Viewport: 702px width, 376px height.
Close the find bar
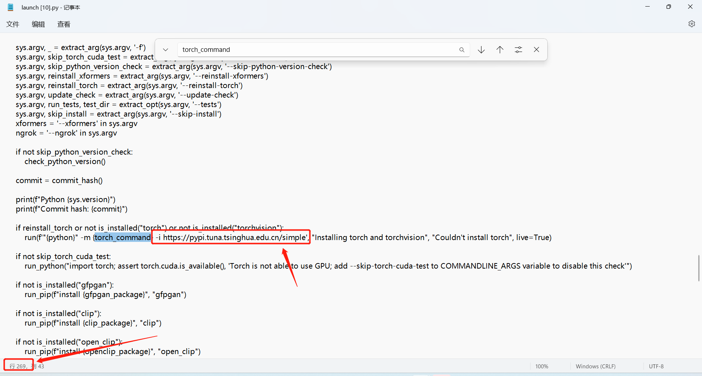(x=536, y=50)
